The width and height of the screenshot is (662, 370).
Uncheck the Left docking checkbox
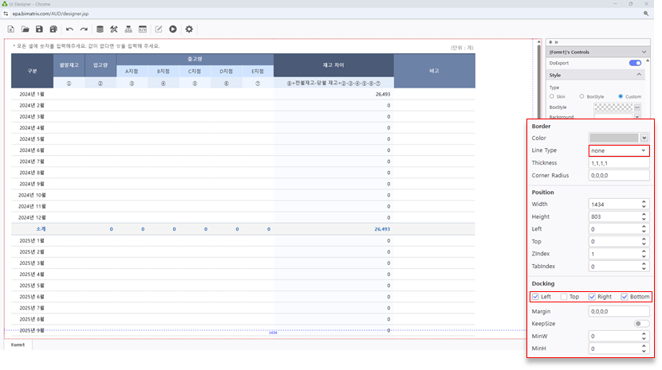(x=535, y=297)
